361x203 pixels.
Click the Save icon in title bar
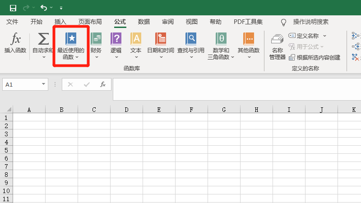13,8
